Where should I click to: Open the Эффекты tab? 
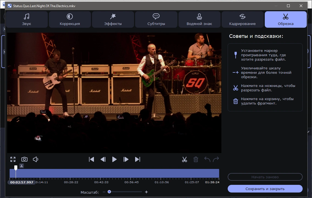click(x=113, y=19)
